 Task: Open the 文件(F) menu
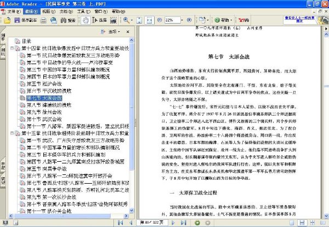click(x=14, y=12)
